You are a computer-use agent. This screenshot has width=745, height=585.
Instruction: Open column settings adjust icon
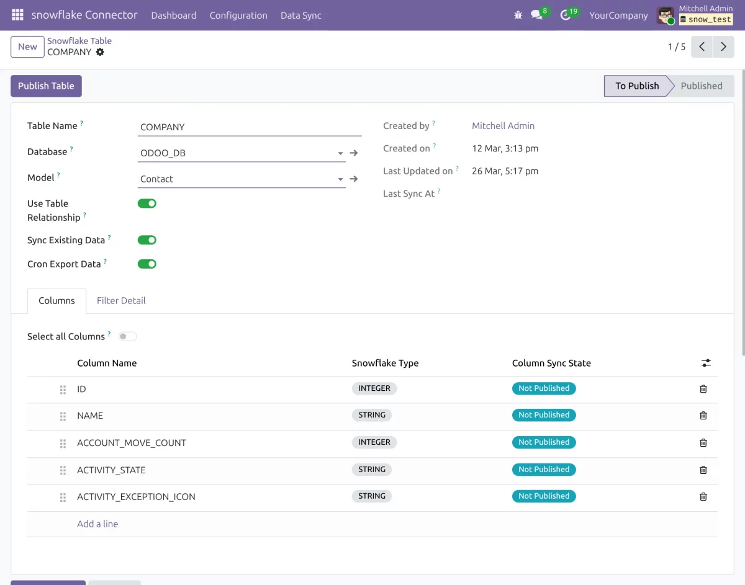(706, 364)
